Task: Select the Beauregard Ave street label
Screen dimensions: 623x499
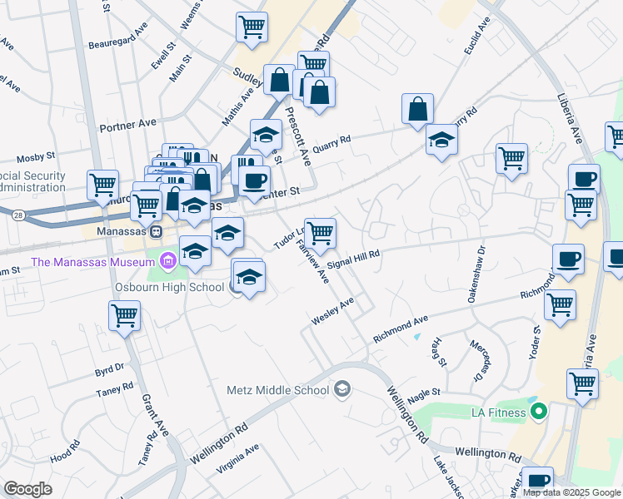Action: [x=118, y=36]
